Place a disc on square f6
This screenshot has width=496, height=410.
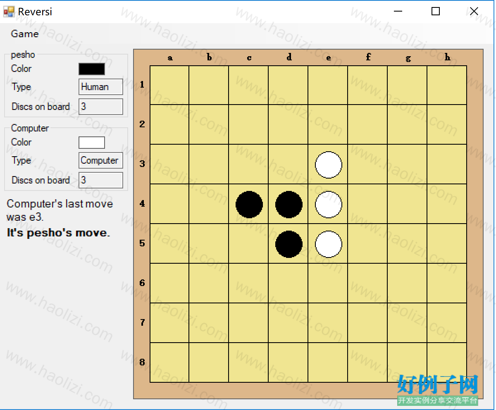[x=368, y=284]
